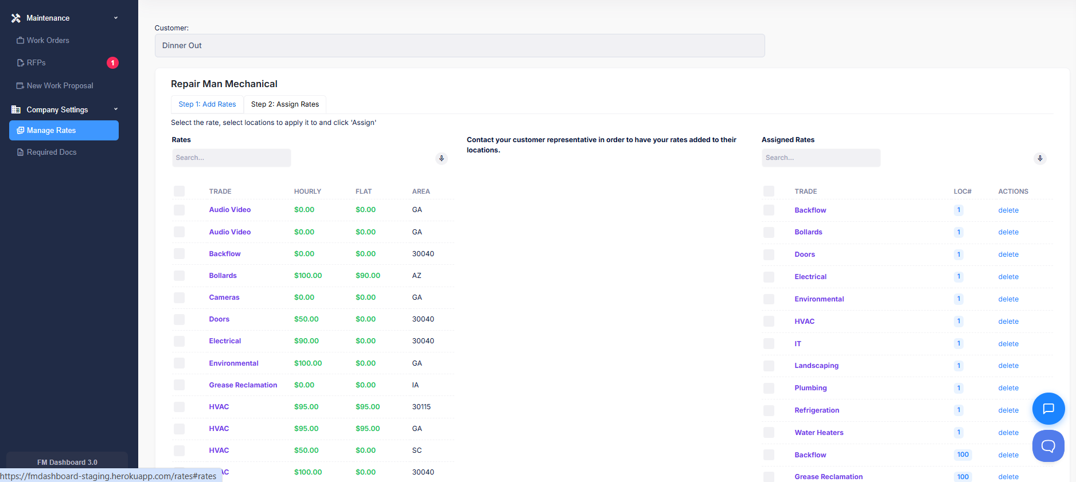This screenshot has height=482, width=1076.
Task: Open Required Docs in the sidebar
Action: [x=51, y=152]
